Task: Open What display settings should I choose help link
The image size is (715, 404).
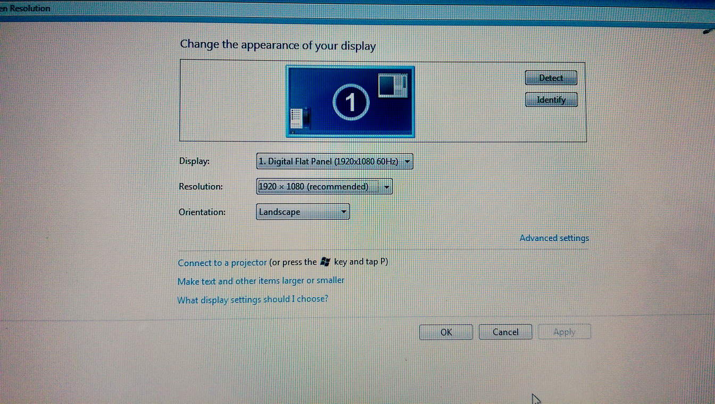Action: click(x=252, y=299)
